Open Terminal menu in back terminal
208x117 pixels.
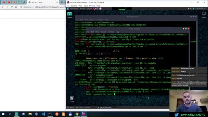100,20
